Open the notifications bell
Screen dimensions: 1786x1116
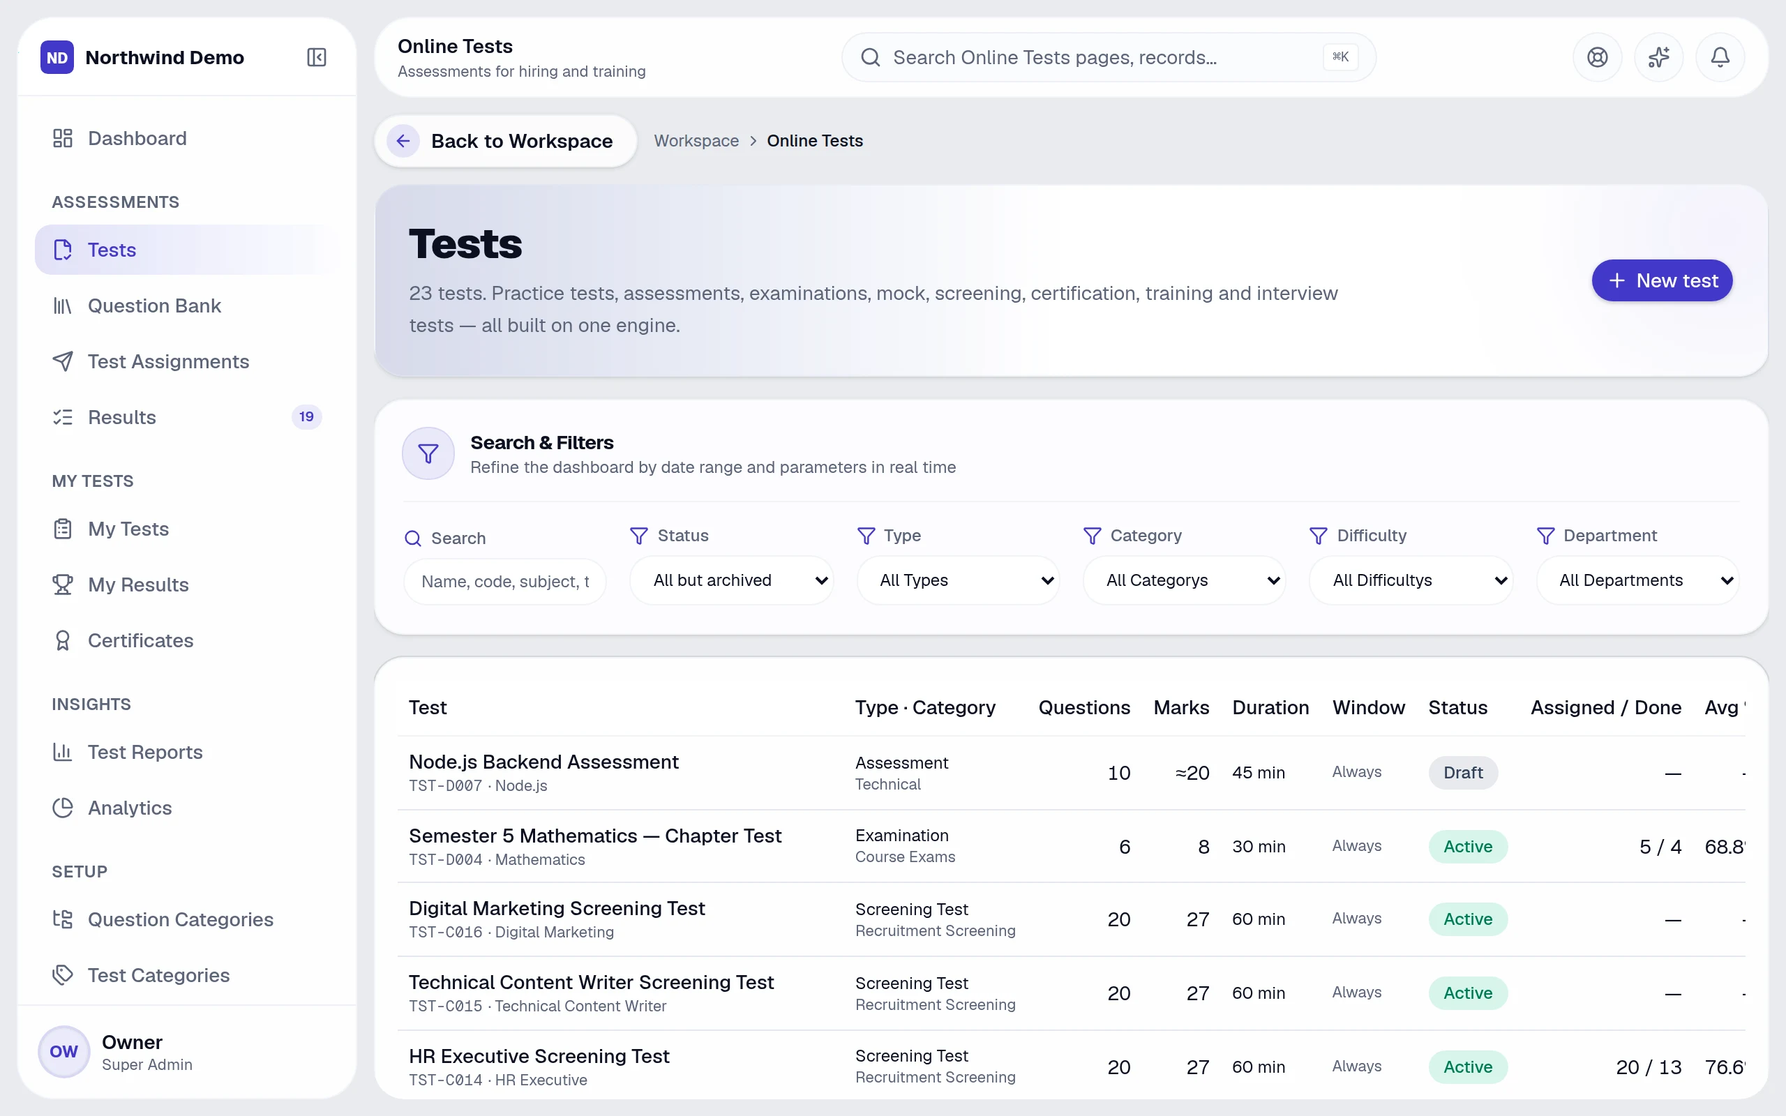1720,56
